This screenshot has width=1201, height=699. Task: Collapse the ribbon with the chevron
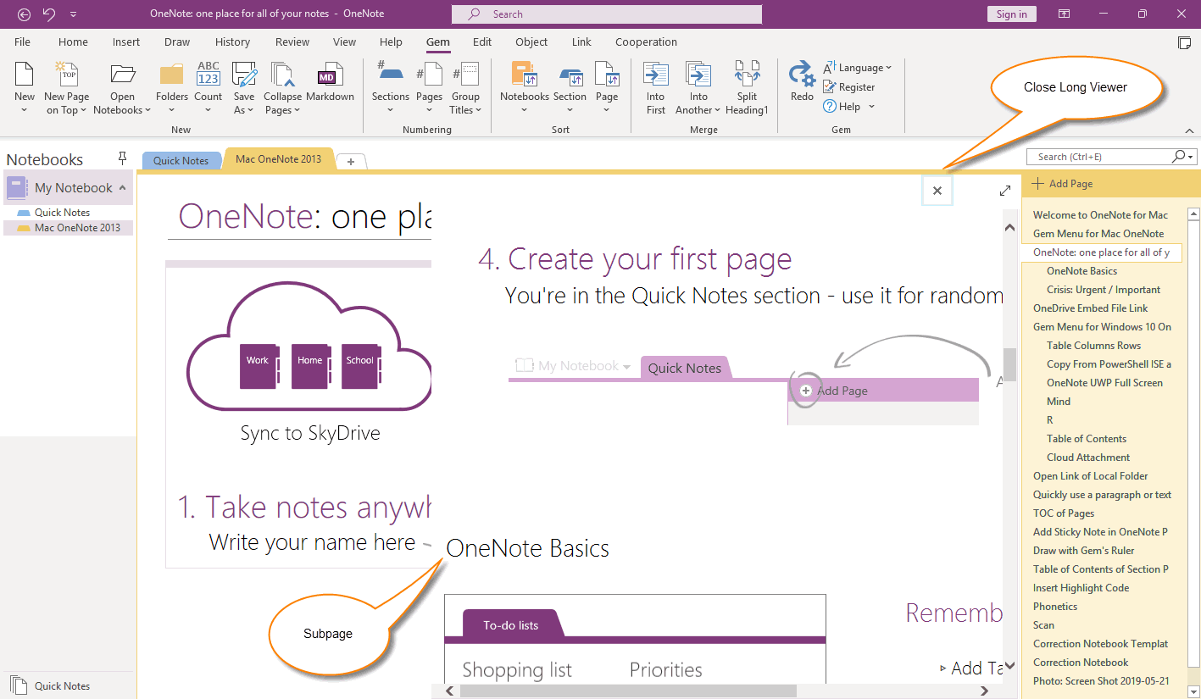1189,130
